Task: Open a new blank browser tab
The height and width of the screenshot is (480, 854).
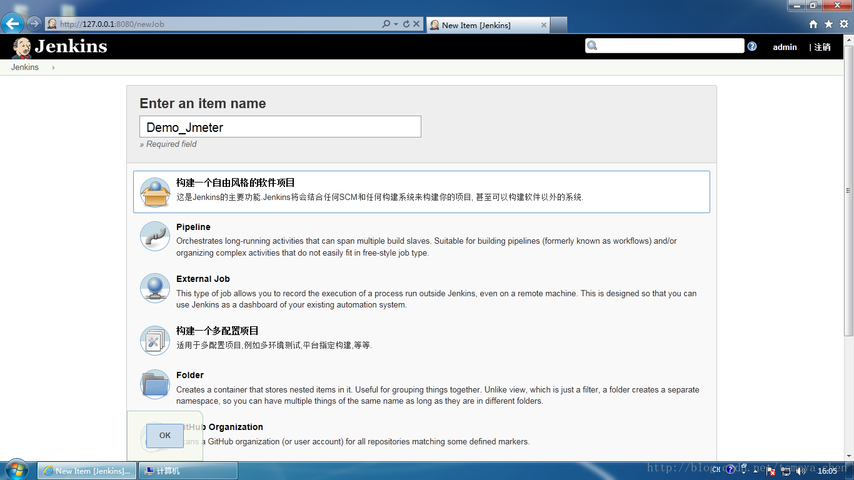Action: (x=559, y=25)
